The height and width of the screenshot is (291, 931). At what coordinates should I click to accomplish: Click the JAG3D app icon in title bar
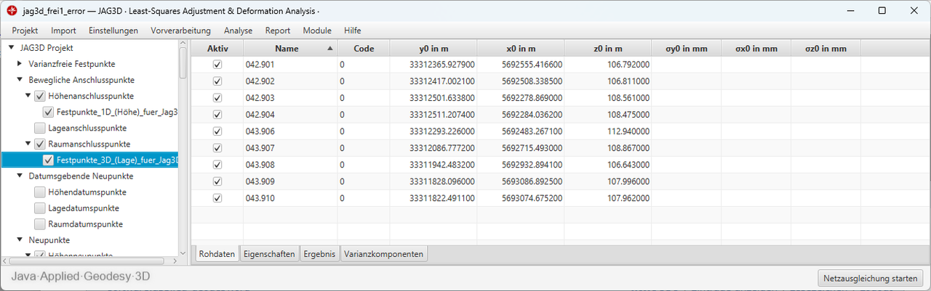(x=12, y=11)
